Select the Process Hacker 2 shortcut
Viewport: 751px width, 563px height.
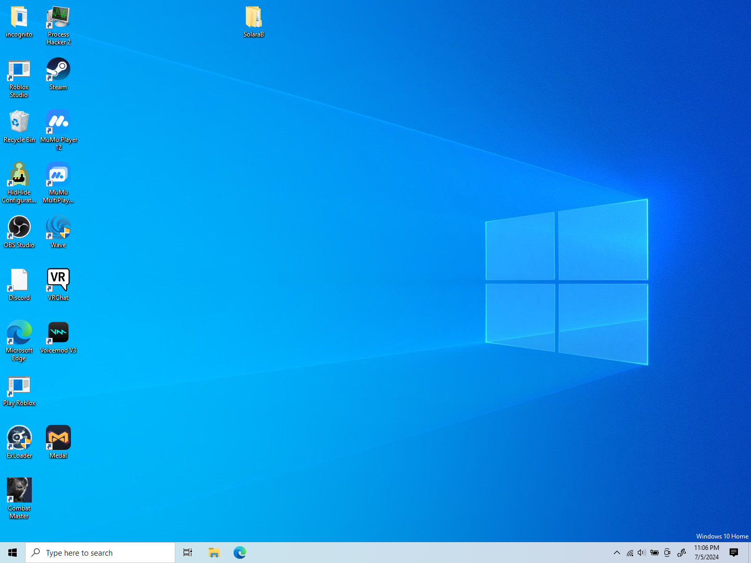58,25
